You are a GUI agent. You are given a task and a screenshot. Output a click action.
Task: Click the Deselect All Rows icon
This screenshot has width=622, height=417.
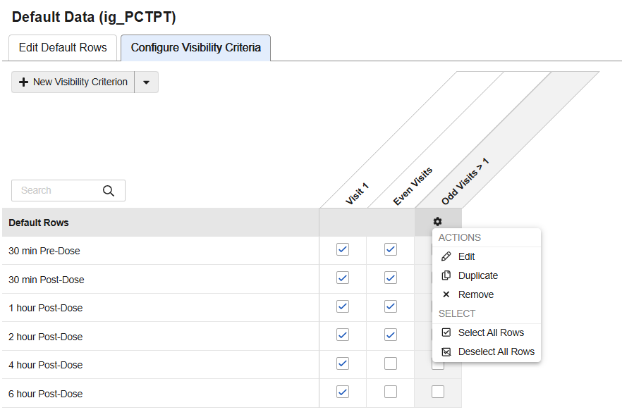446,351
